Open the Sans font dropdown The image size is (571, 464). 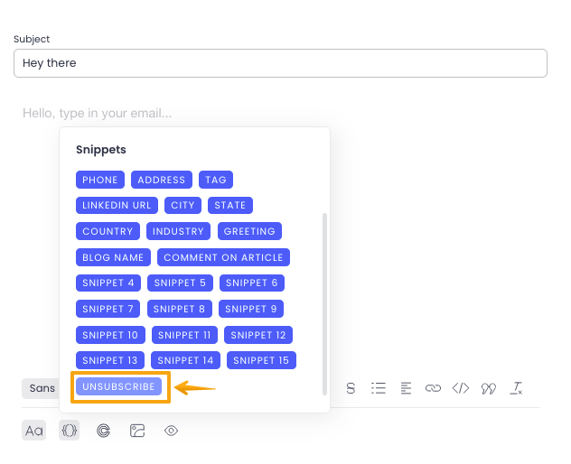41,388
